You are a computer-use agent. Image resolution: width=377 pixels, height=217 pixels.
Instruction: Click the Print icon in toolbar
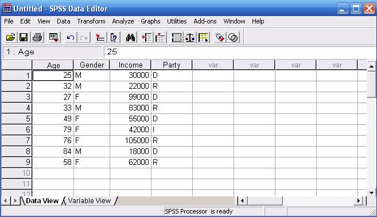pos(37,37)
